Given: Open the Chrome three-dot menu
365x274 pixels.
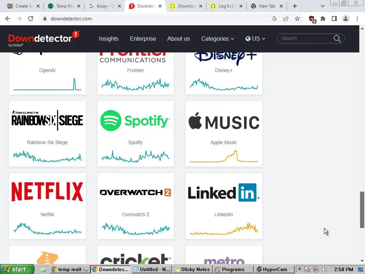Looking at the screenshot, I should point(357,19).
